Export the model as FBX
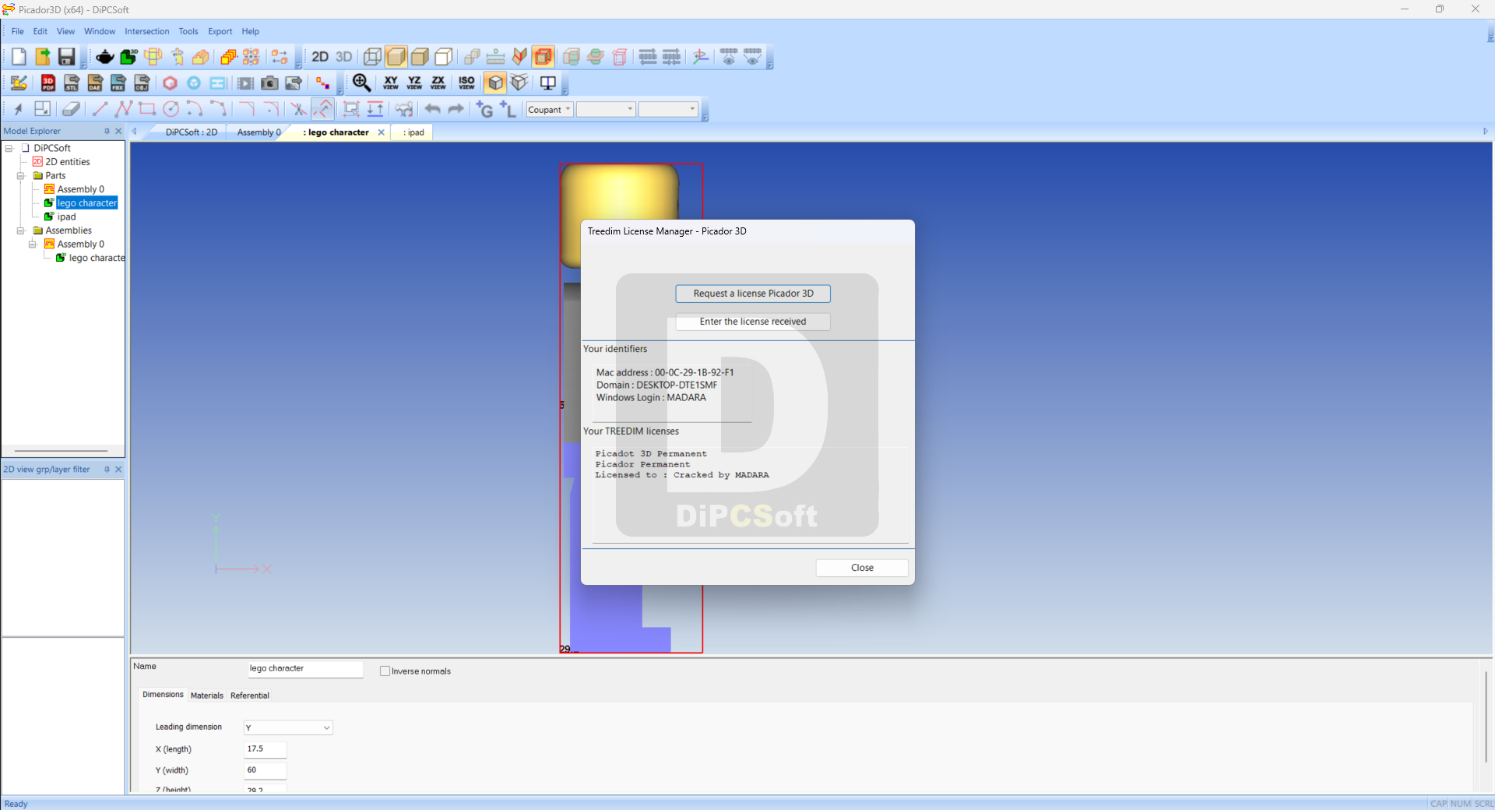Viewport: 1495px width, 810px height. [x=118, y=83]
